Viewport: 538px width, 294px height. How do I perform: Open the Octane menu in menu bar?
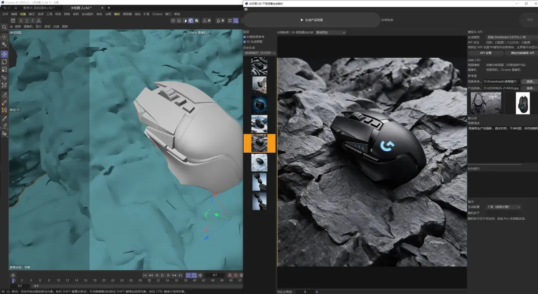[x=157, y=14]
